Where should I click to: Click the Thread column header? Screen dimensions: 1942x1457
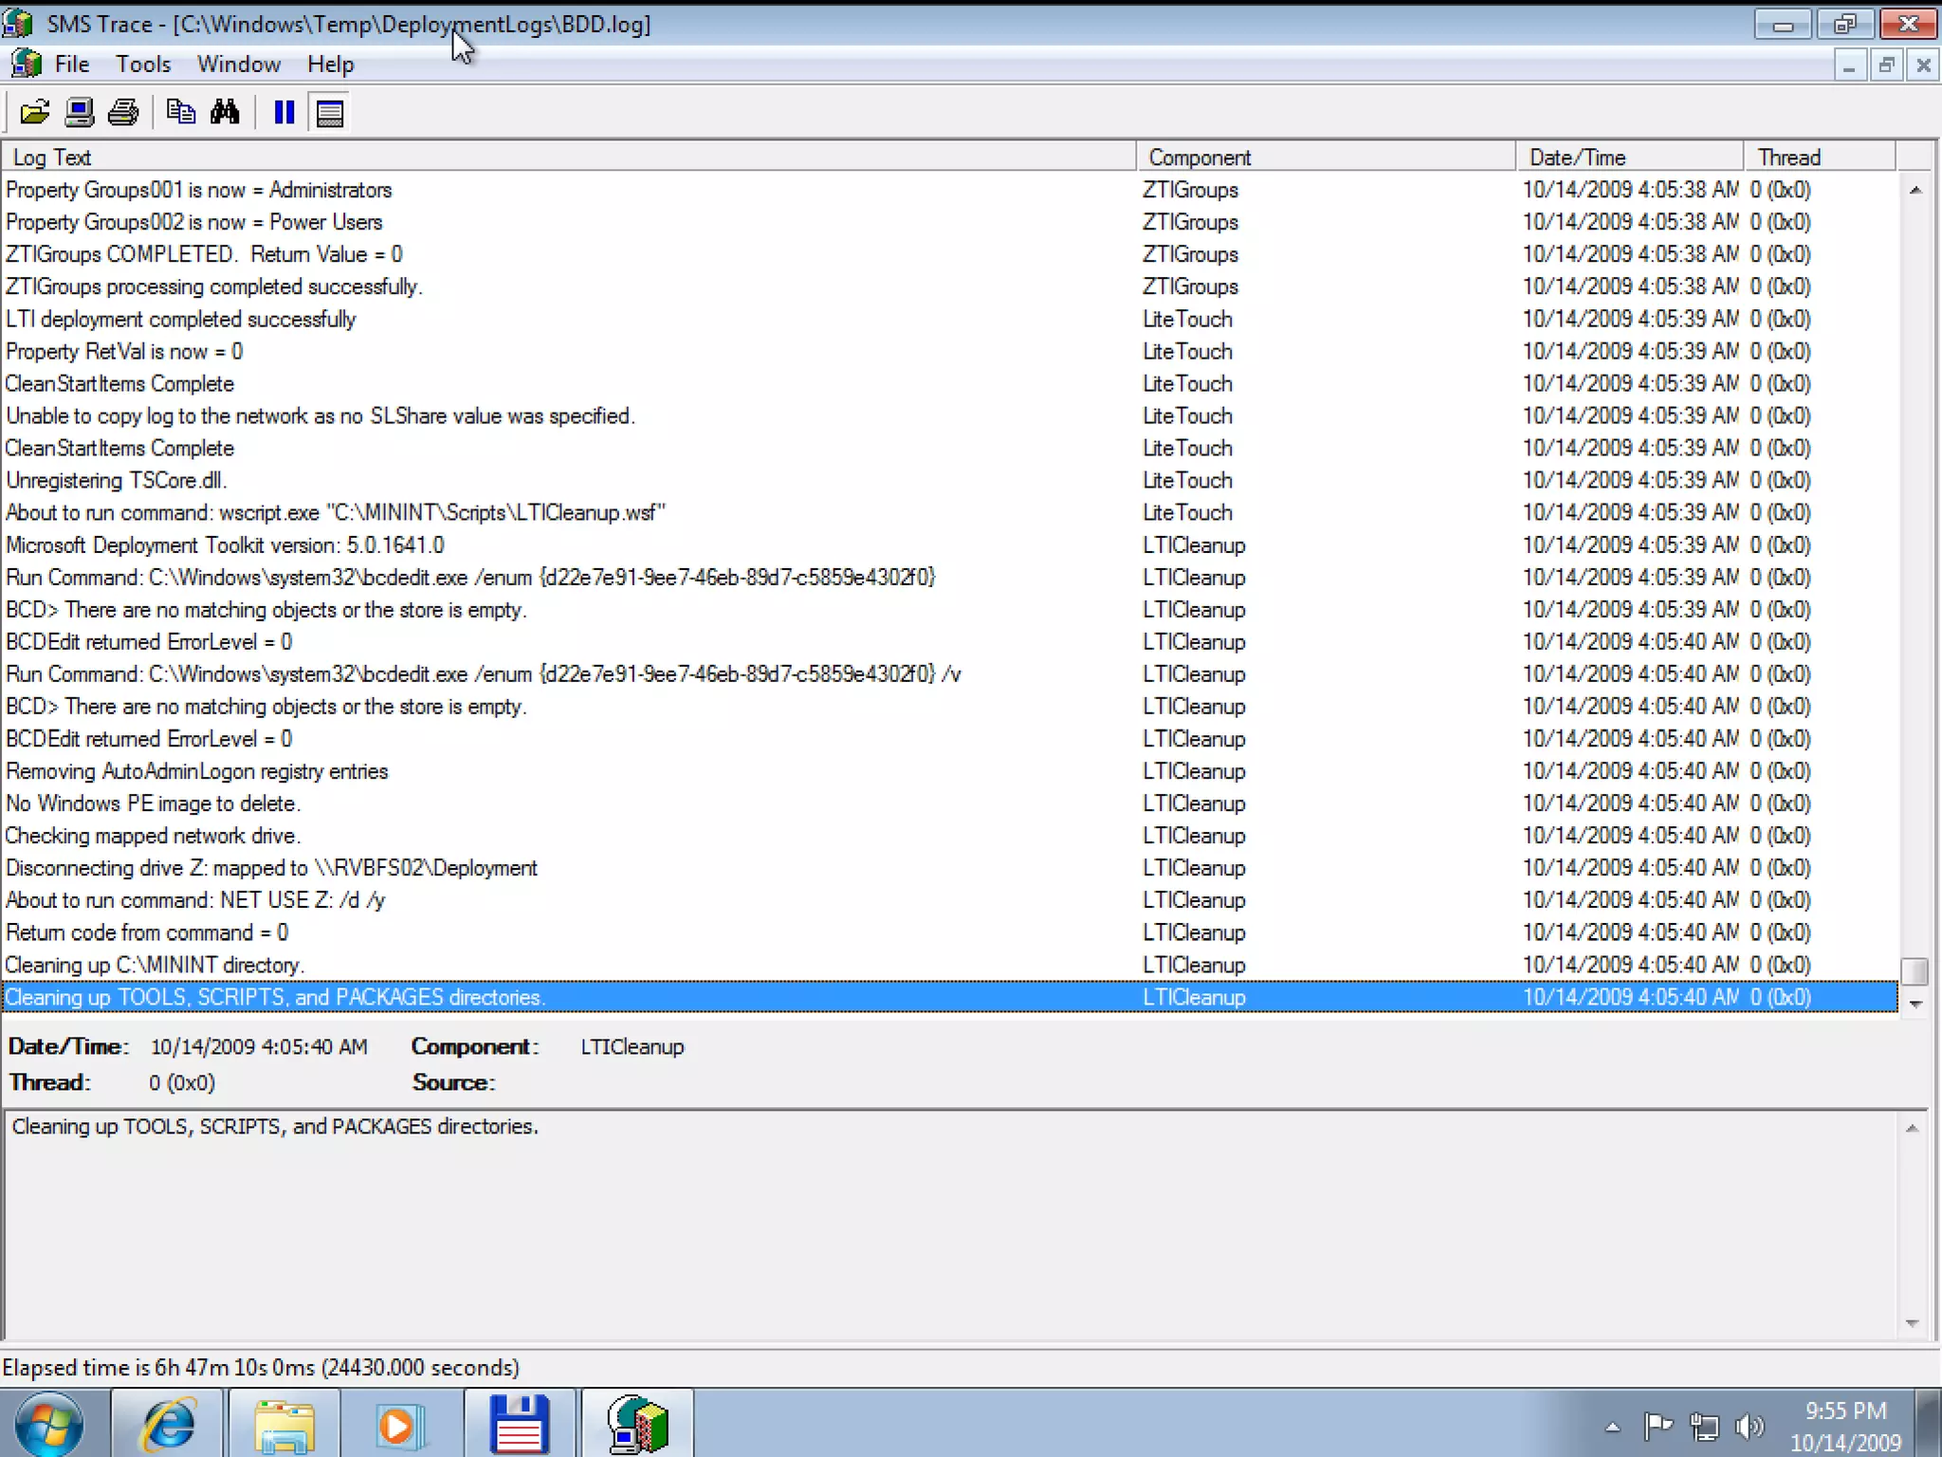coord(1819,157)
